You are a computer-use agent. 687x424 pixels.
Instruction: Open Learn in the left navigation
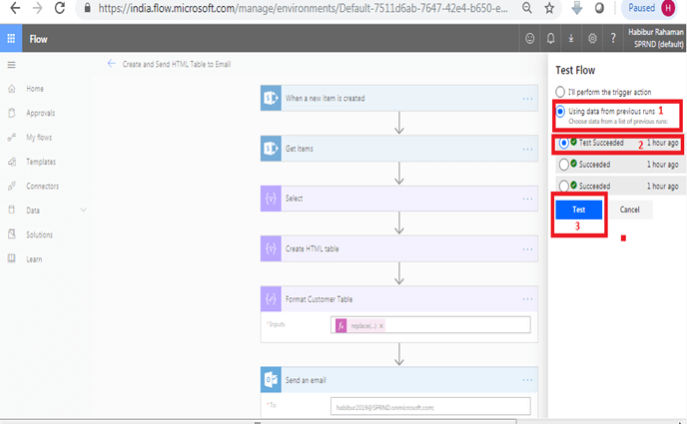(x=34, y=259)
